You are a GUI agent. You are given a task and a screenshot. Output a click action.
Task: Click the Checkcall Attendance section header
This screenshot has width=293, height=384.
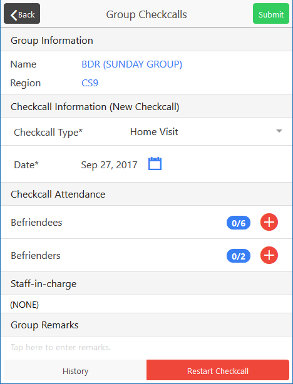click(146, 194)
